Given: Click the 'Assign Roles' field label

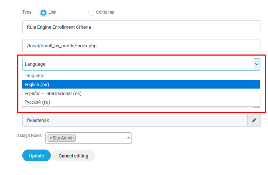Looking at the screenshot, I should (29, 136).
